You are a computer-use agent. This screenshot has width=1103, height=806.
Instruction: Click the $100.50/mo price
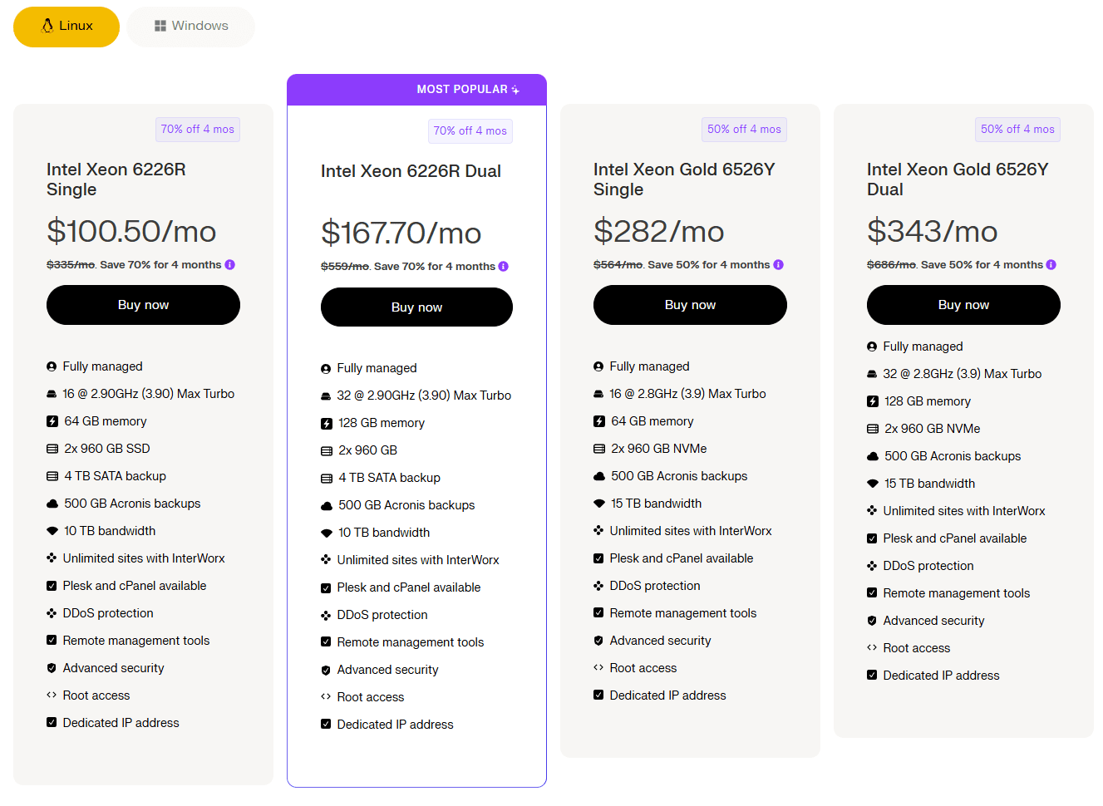(131, 232)
